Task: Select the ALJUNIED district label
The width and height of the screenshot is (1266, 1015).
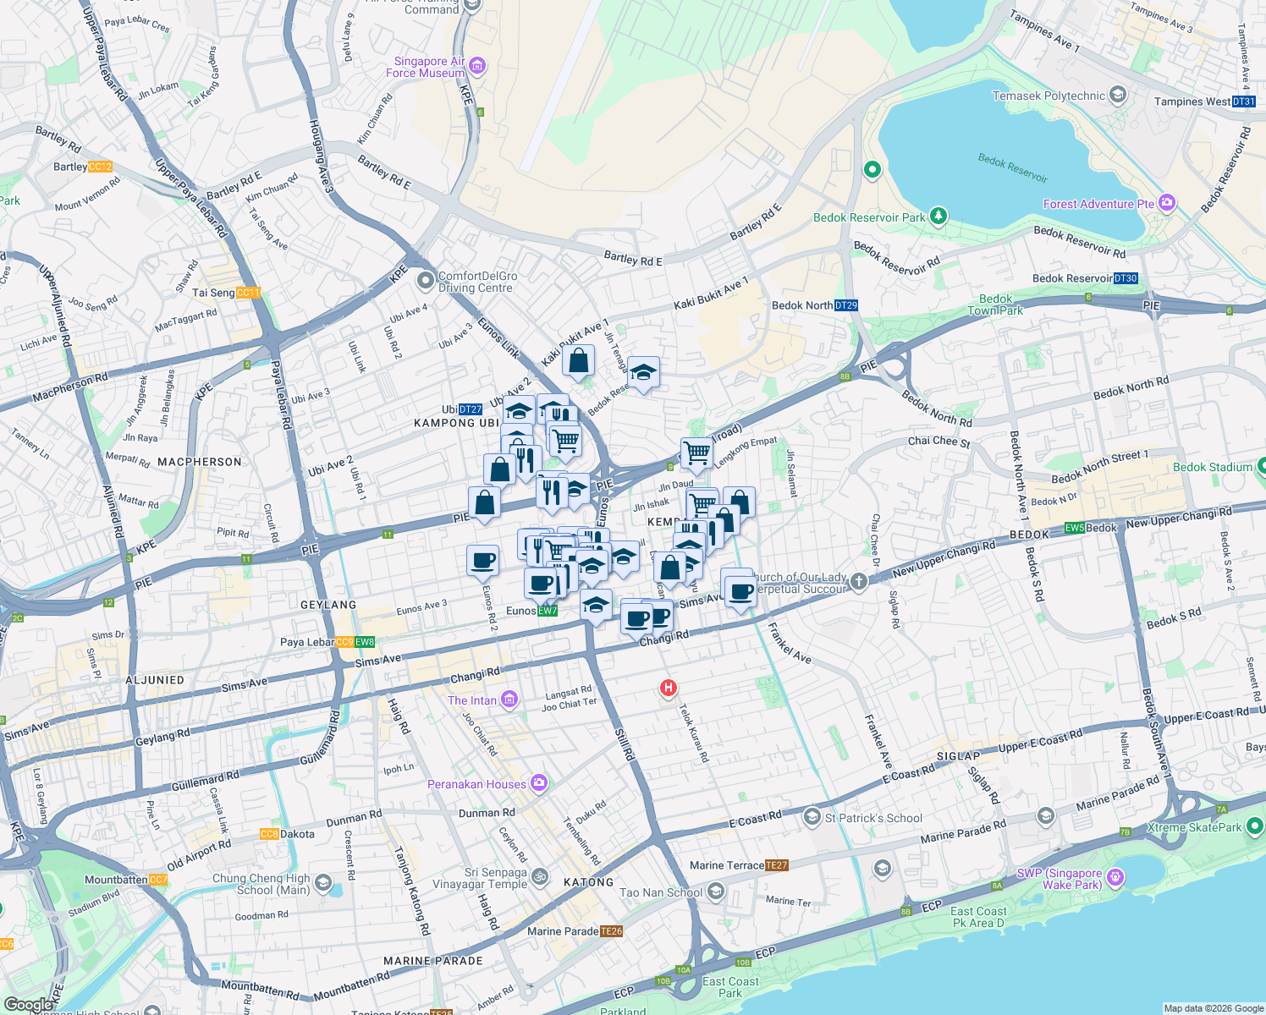Action: pos(155,680)
